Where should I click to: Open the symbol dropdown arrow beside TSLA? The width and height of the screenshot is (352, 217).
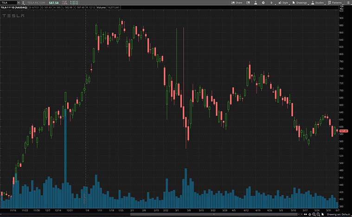pos(19,3)
